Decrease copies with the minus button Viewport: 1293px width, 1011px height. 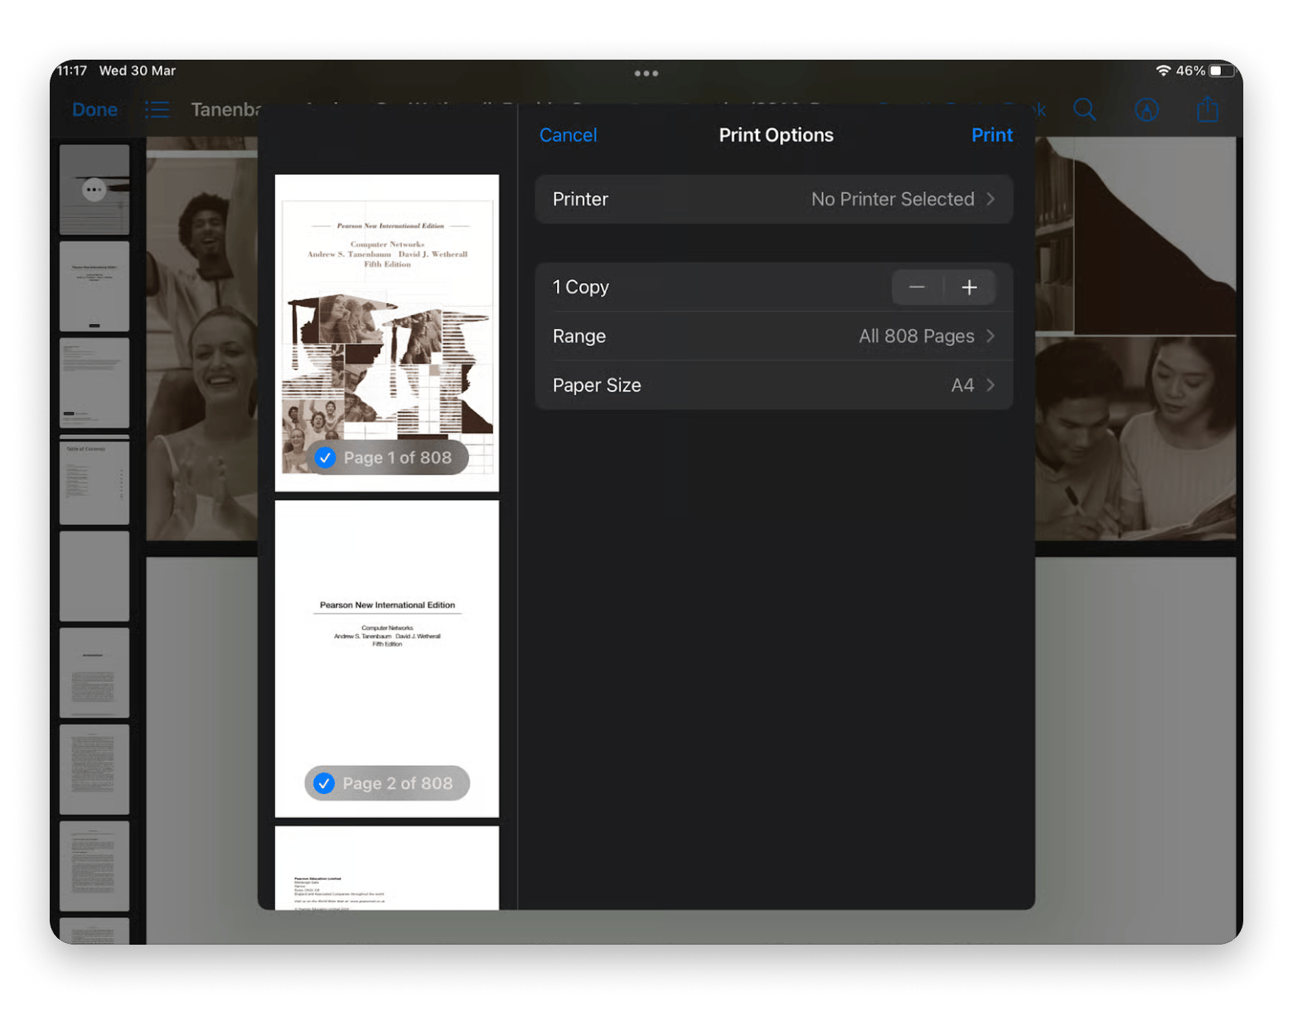click(x=917, y=288)
